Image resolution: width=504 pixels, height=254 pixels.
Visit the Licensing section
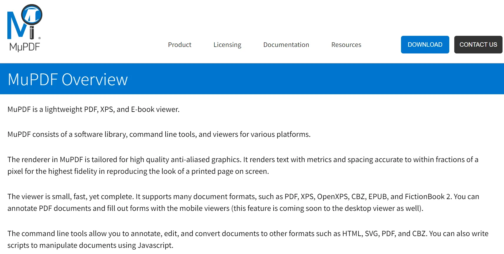(x=227, y=45)
